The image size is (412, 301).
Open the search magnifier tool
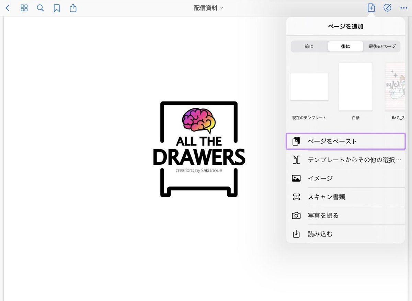(41, 8)
